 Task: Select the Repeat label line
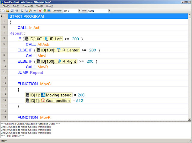click(98, 33)
